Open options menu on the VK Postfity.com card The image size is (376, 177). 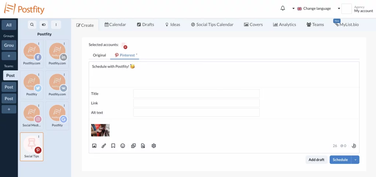coord(64,75)
